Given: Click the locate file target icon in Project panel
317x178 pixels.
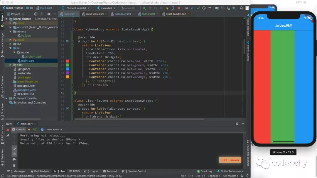Looking at the screenshot, I should 36,14.
